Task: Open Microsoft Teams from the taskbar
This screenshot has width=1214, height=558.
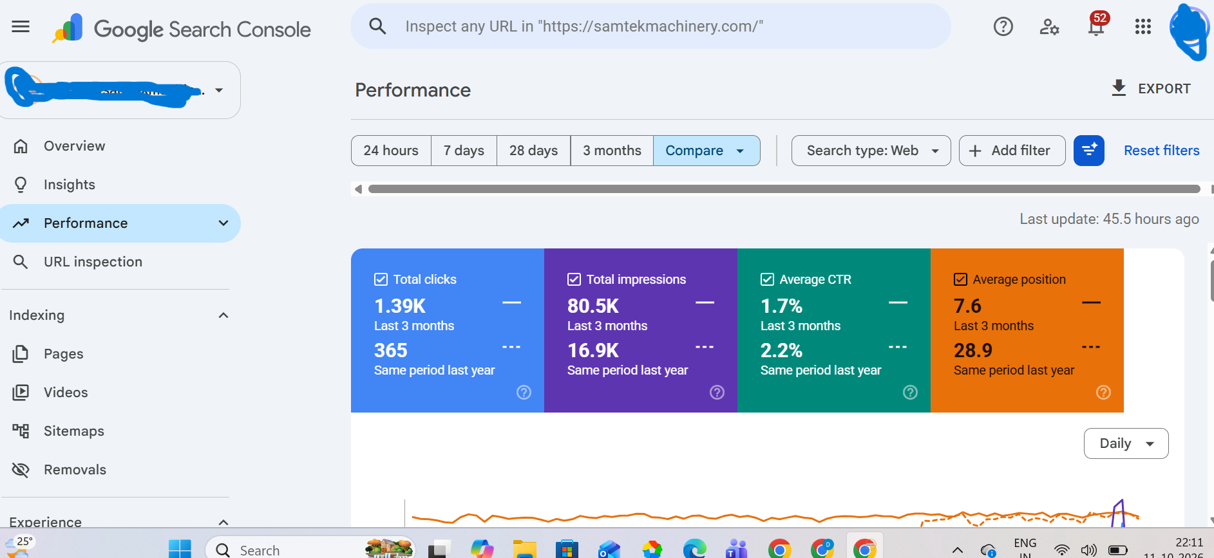Action: [x=736, y=549]
